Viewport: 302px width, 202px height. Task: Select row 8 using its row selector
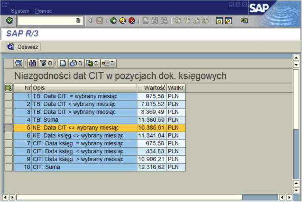8,151
